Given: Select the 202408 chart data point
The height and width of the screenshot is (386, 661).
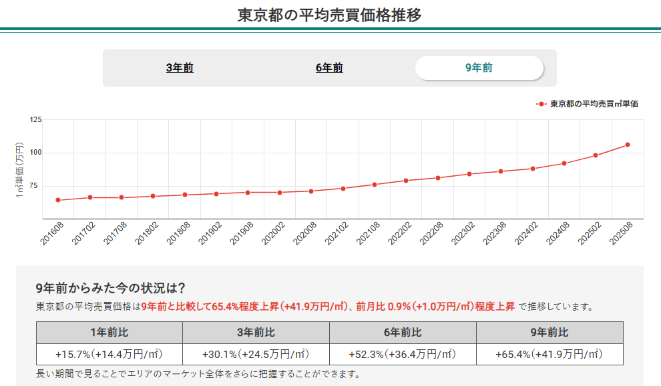Looking at the screenshot, I should click(564, 163).
